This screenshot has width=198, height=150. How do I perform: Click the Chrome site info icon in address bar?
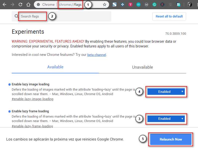[38, 4]
